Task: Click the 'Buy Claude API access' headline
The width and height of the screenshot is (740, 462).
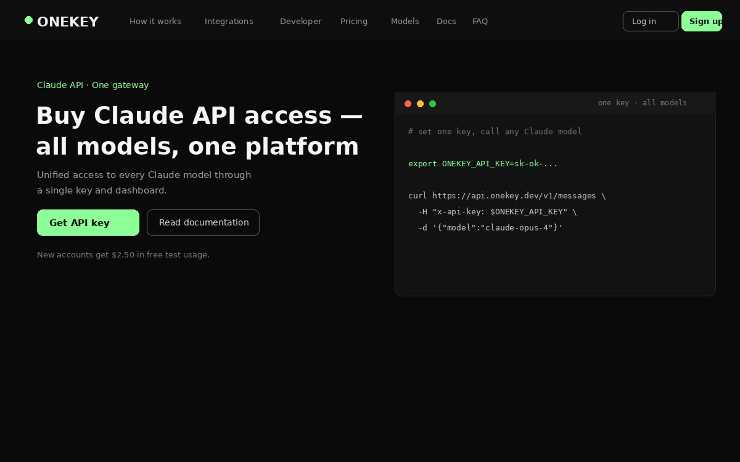Action: coord(199,131)
